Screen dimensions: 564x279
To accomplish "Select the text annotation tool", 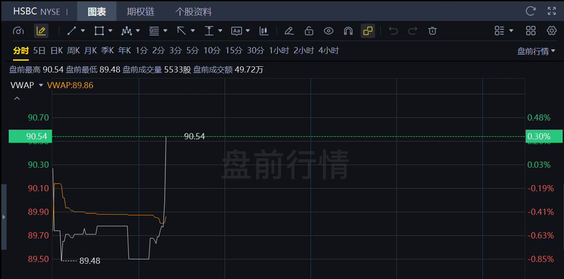I will [236, 31].
